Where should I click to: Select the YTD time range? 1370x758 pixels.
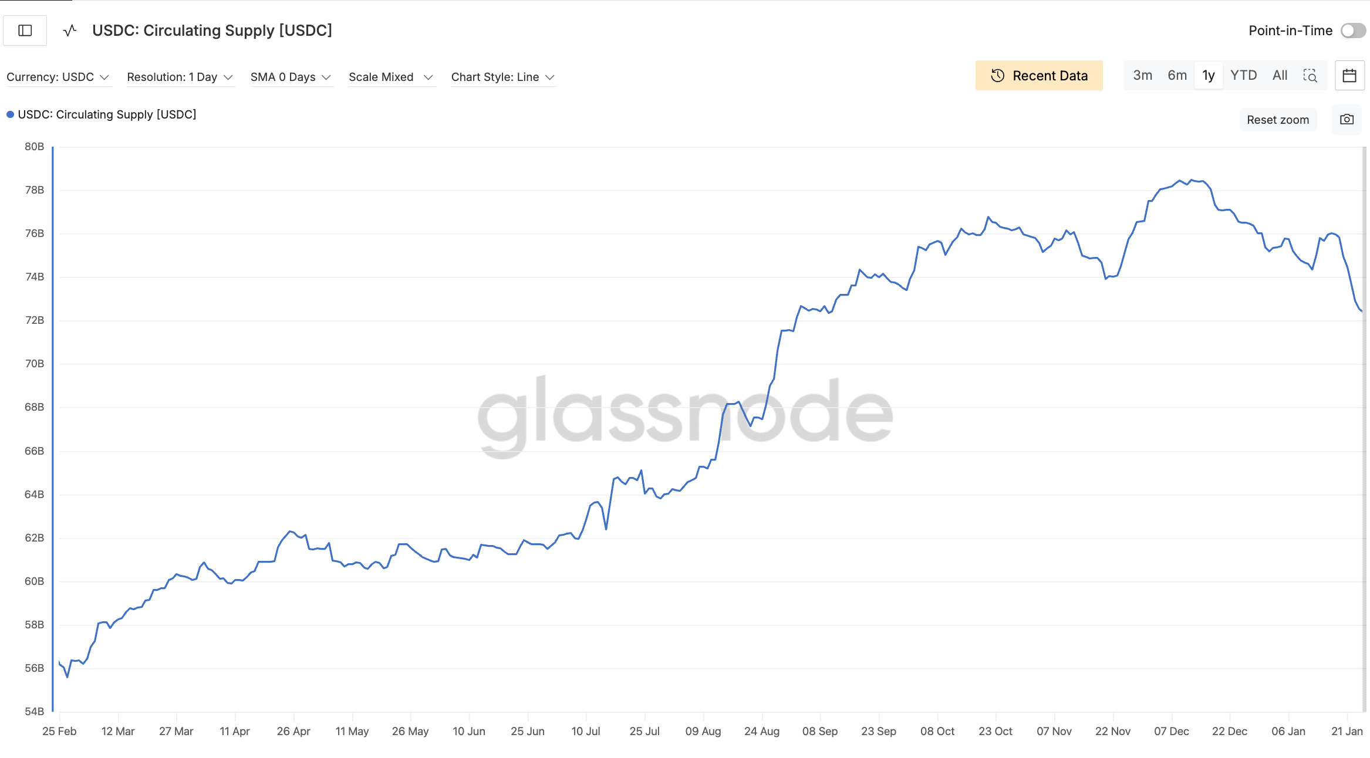tap(1243, 76)
